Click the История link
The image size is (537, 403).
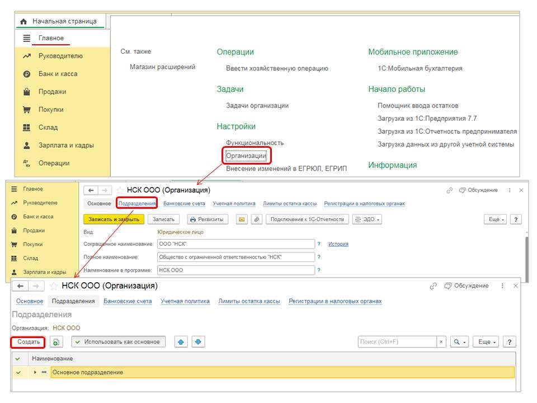(338, 244)
